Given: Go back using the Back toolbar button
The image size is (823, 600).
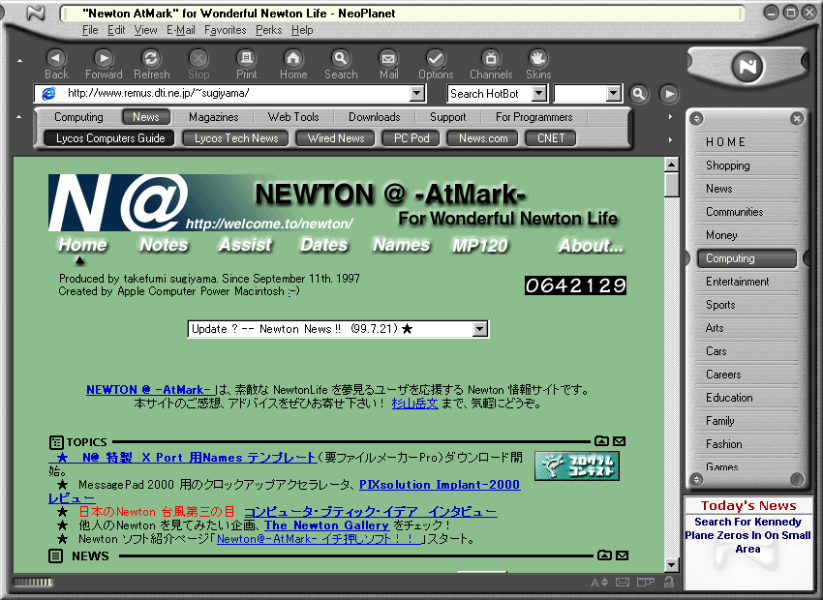Looking at the screenshot, I should click(56, 58).
